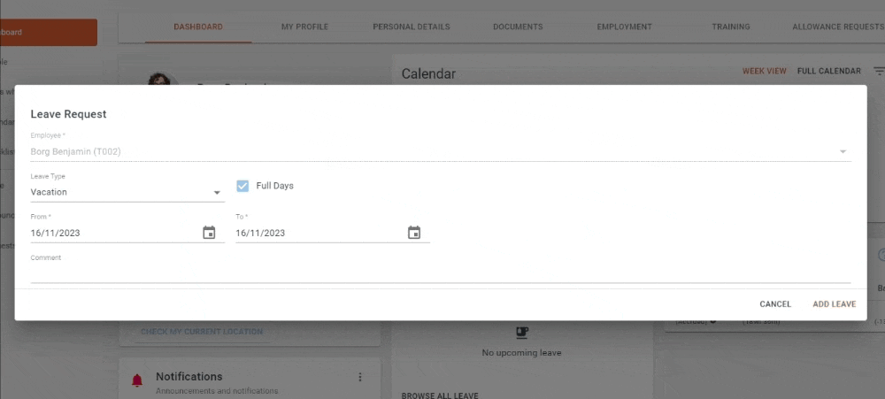Uncheck the Full Days checkbox
This screenshot has width=885, height=399.
coord(242,186)
